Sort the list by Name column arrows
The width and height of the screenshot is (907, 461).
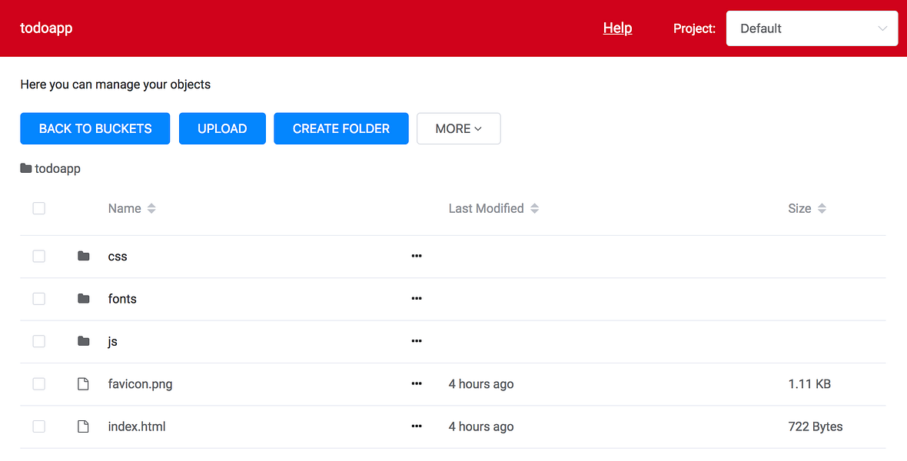(151, 208)
